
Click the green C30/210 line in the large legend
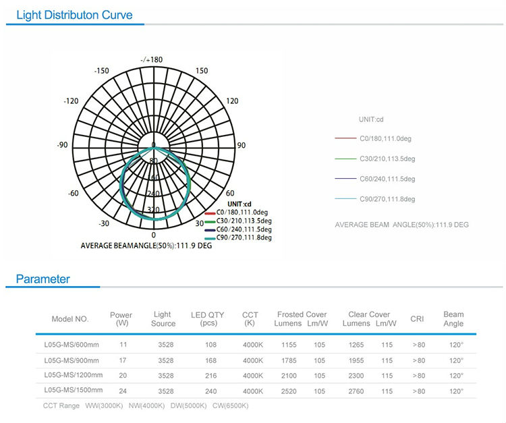(x=347, y=159)
